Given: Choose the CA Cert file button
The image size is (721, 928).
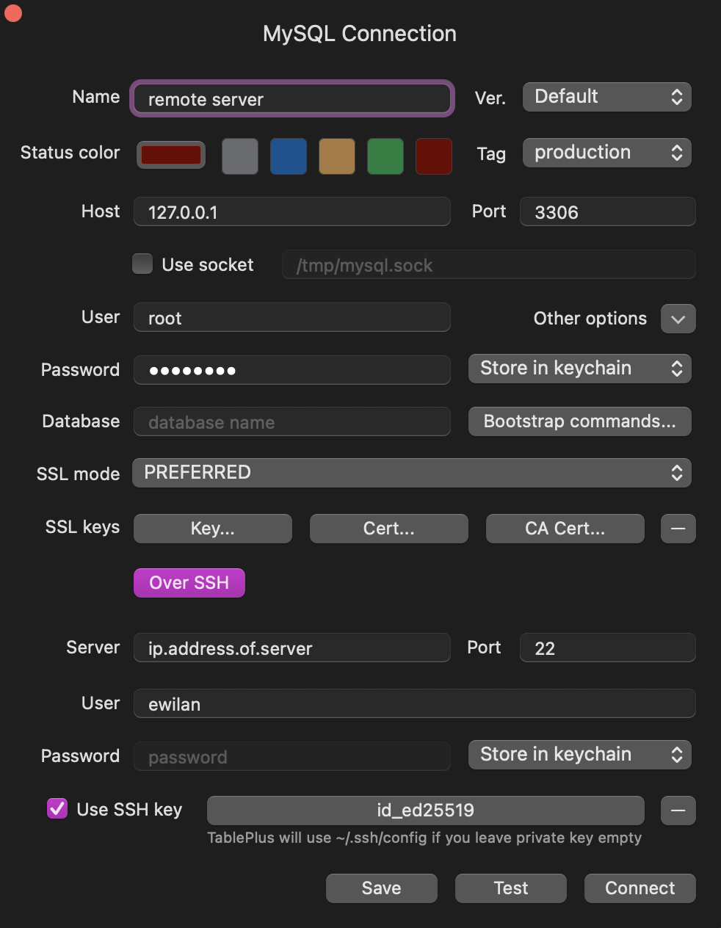Looking at the screenshot, I should pyautogui.click(x=565, y=529).
